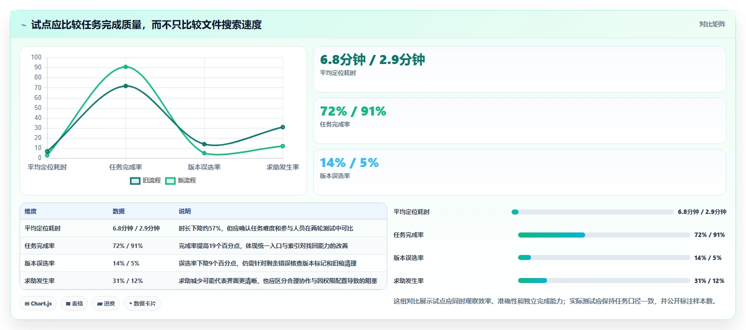Click the 新流程 point at 版本误选率
746x330 pixels.
pyautogui.click(x=204, y=153)
